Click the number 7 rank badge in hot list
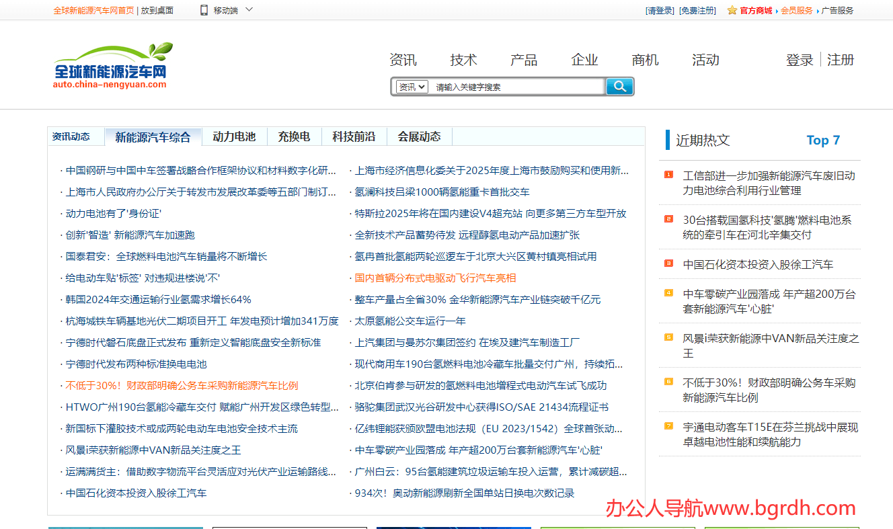893x529 pixels. coord(668,426)
